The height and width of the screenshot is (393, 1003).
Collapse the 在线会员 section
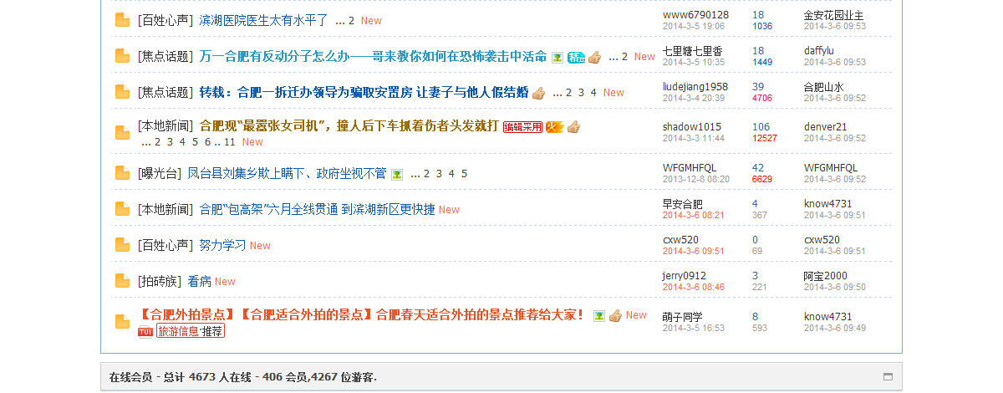click(x=888, y=377)
